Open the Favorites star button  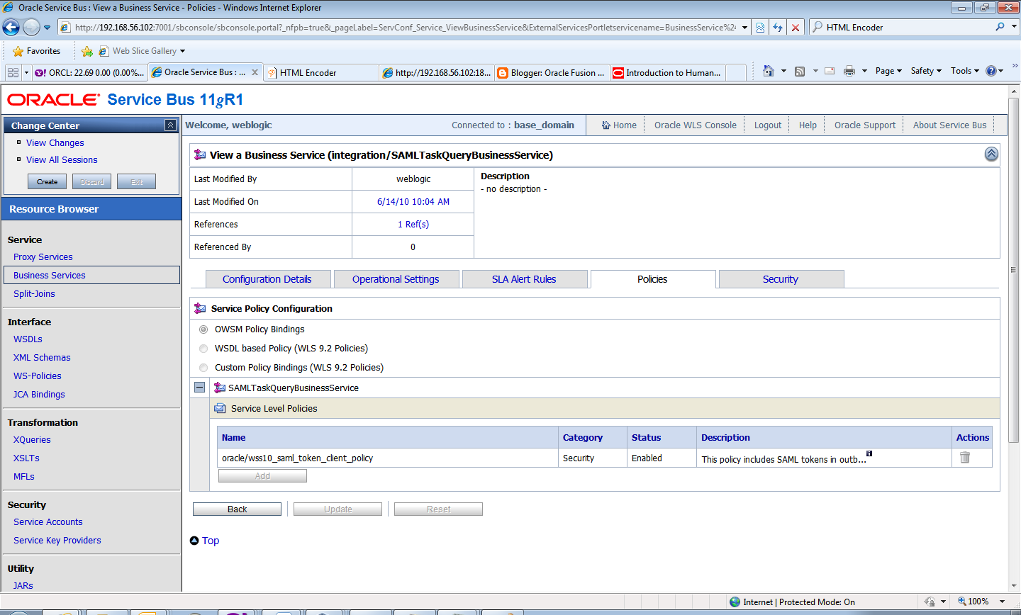[x=37, y=51]
